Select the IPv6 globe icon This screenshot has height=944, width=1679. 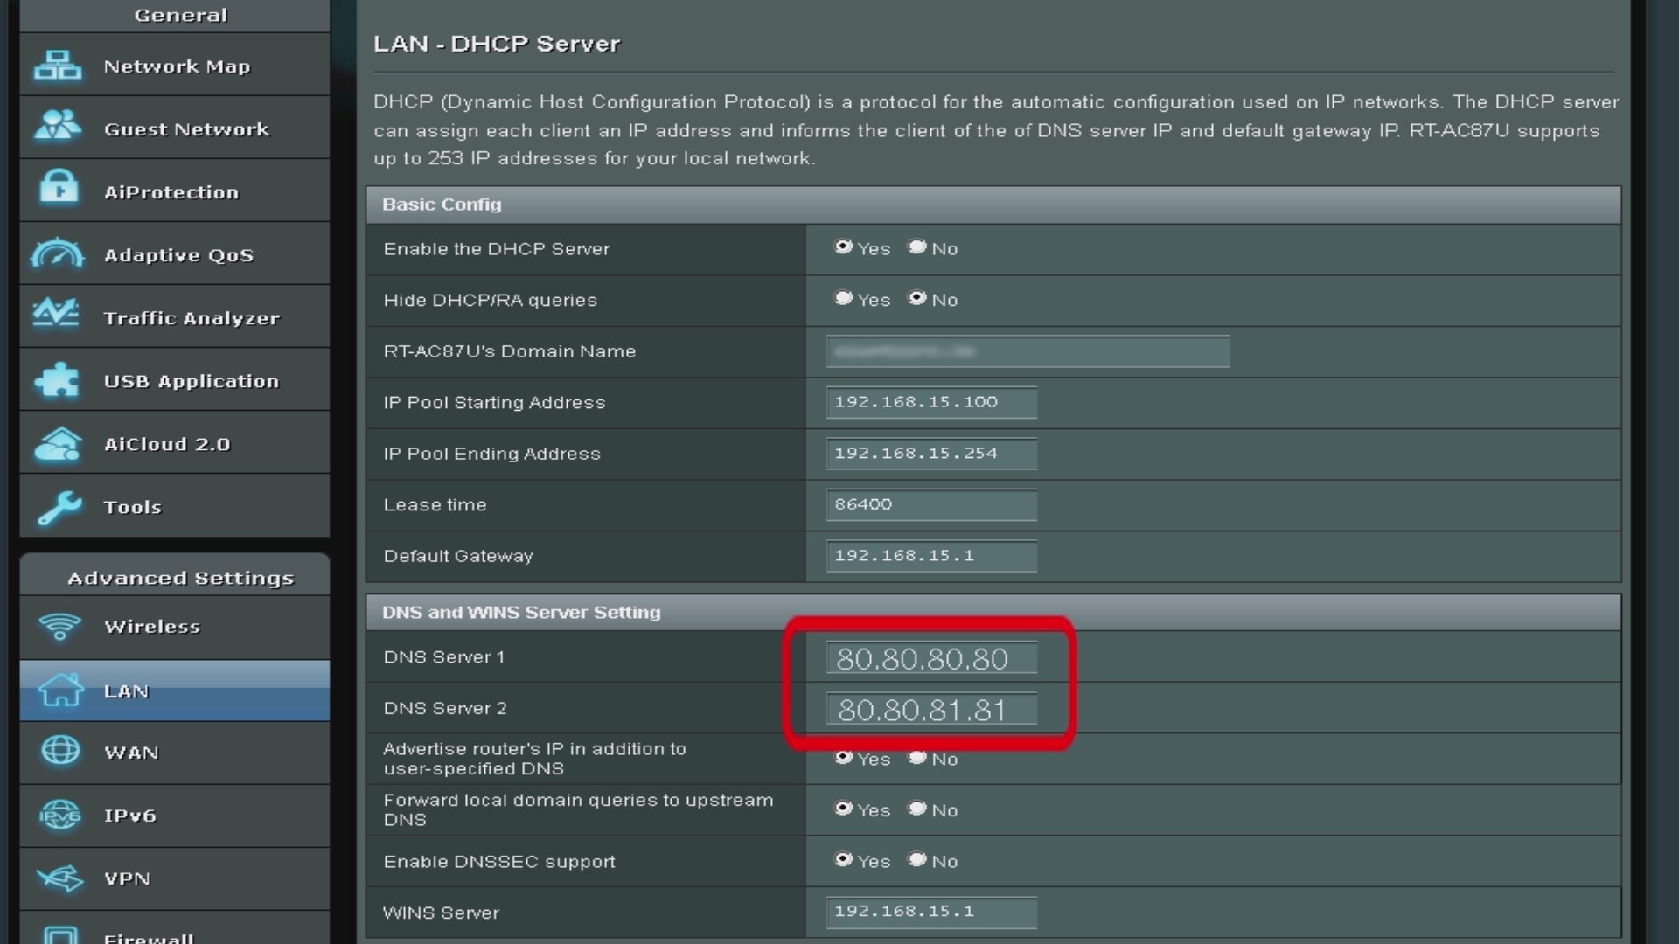pos(60,816)
